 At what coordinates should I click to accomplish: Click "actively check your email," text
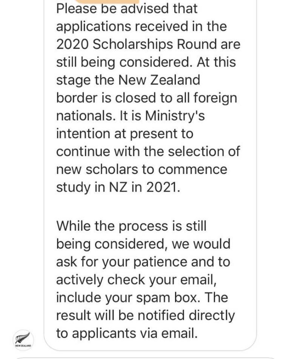point(136,280)
